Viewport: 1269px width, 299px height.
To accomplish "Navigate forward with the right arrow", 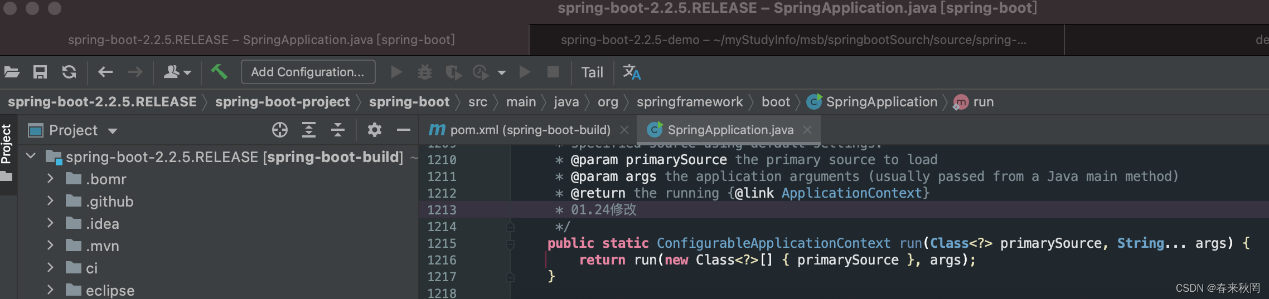I will click(x=135, y=72).
